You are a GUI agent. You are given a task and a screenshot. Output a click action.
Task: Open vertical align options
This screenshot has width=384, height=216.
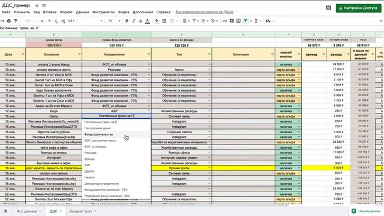tap(195, 21)
